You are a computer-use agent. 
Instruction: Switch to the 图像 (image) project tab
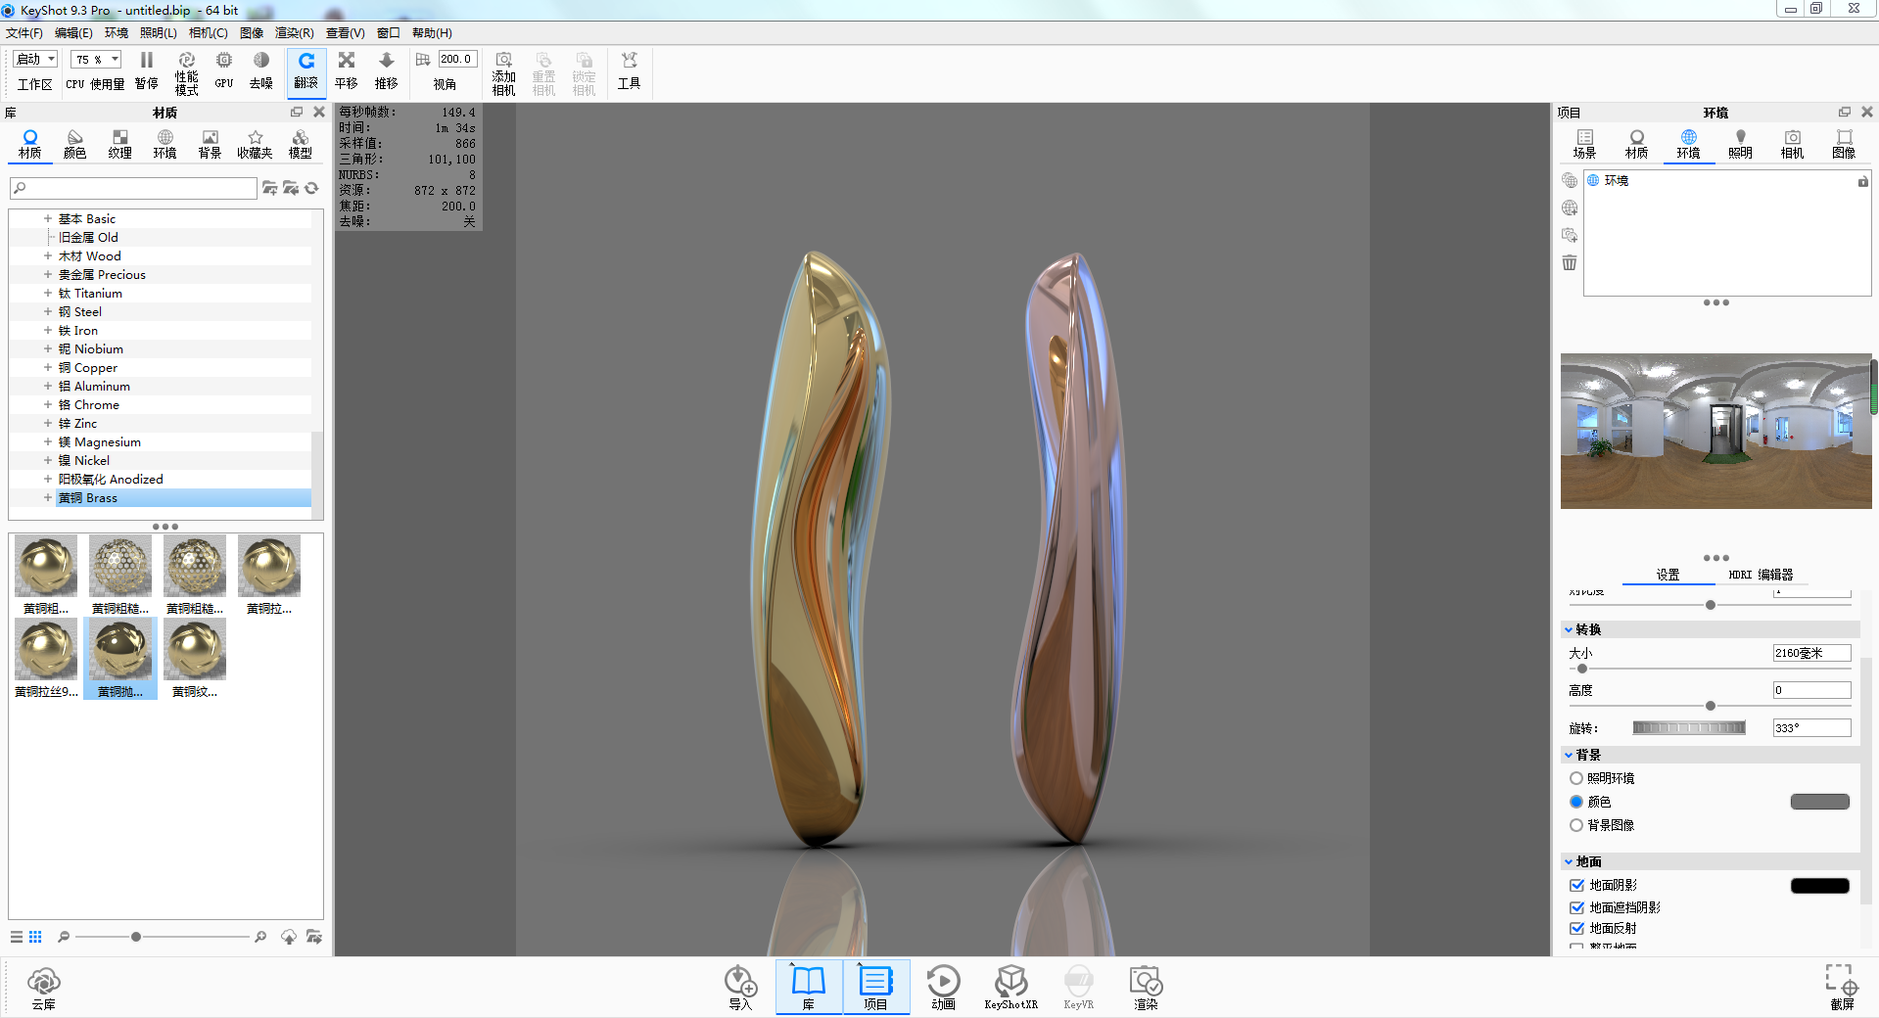(1844, 144)
